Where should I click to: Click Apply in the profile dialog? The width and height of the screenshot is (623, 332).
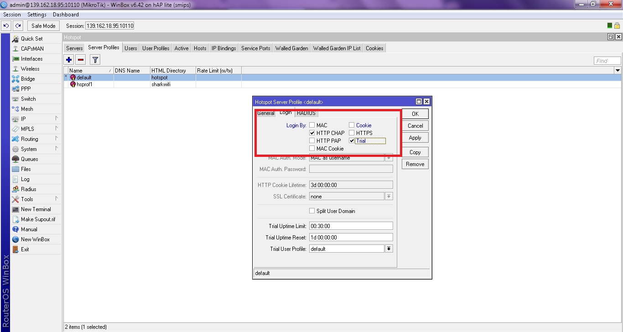[x=415, y=138]
